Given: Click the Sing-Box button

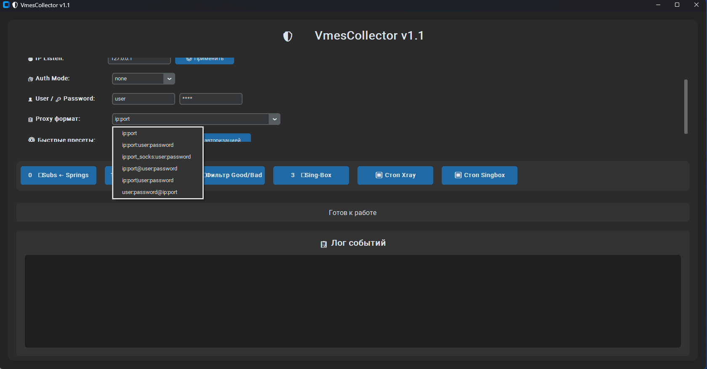Looking at the screenshot, I should coord(311,175).
